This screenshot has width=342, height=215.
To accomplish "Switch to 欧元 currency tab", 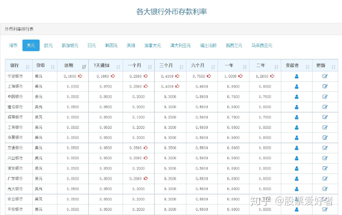I will tap(48, 45).
